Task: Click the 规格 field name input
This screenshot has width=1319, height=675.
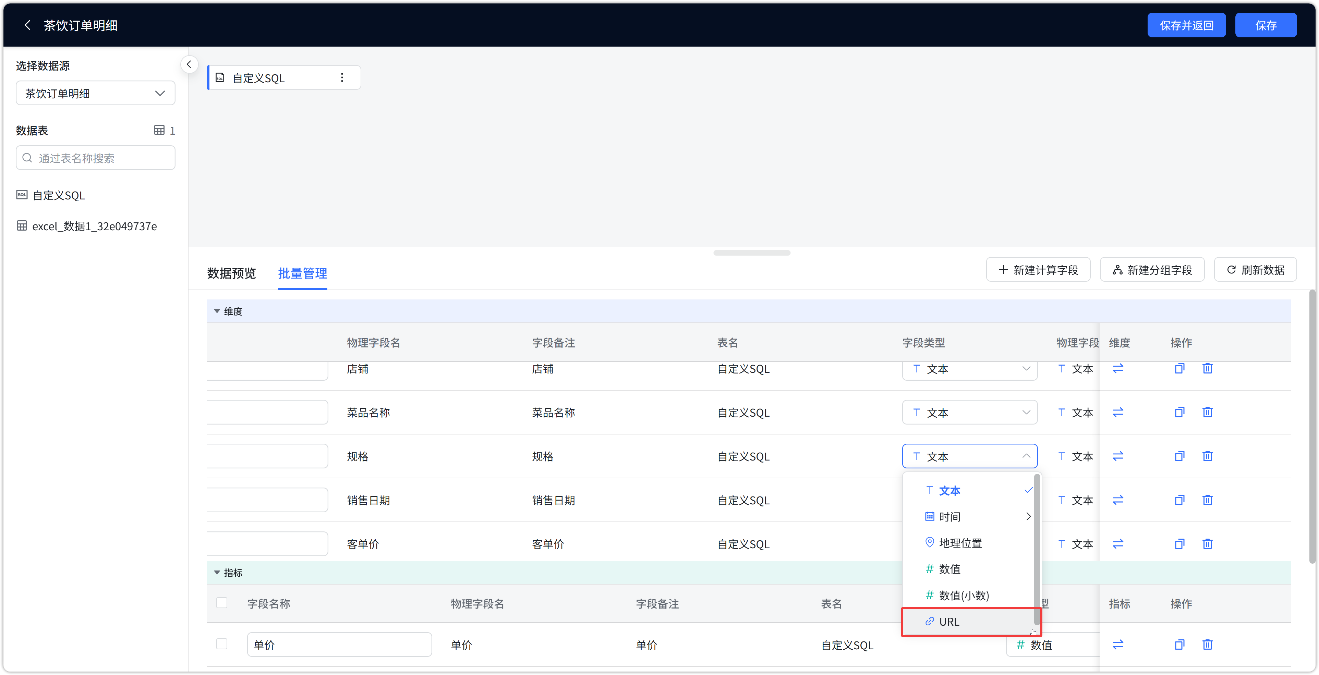Action: pos(267,456)
